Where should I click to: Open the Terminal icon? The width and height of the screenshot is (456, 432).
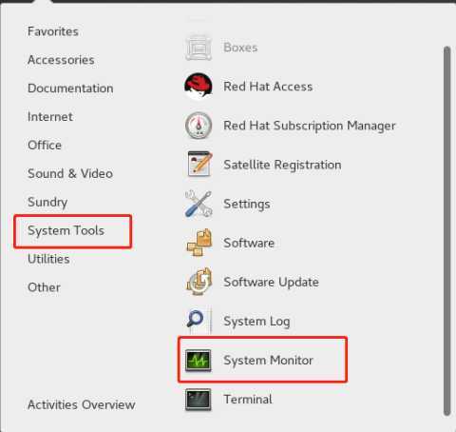[x=199, y=400]
